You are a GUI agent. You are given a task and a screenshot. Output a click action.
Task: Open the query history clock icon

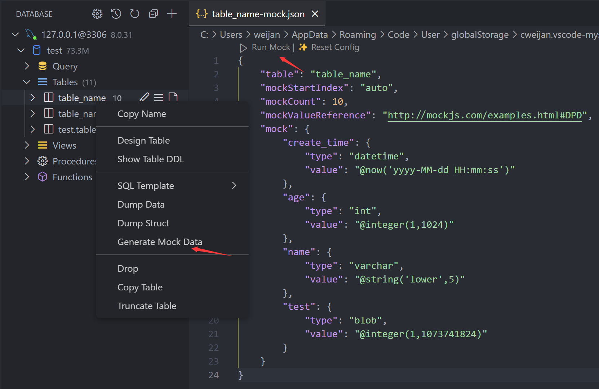click(x=116, y=14)
